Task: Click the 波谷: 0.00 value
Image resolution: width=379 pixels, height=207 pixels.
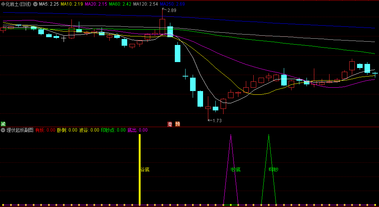Action: pos(89,130)
